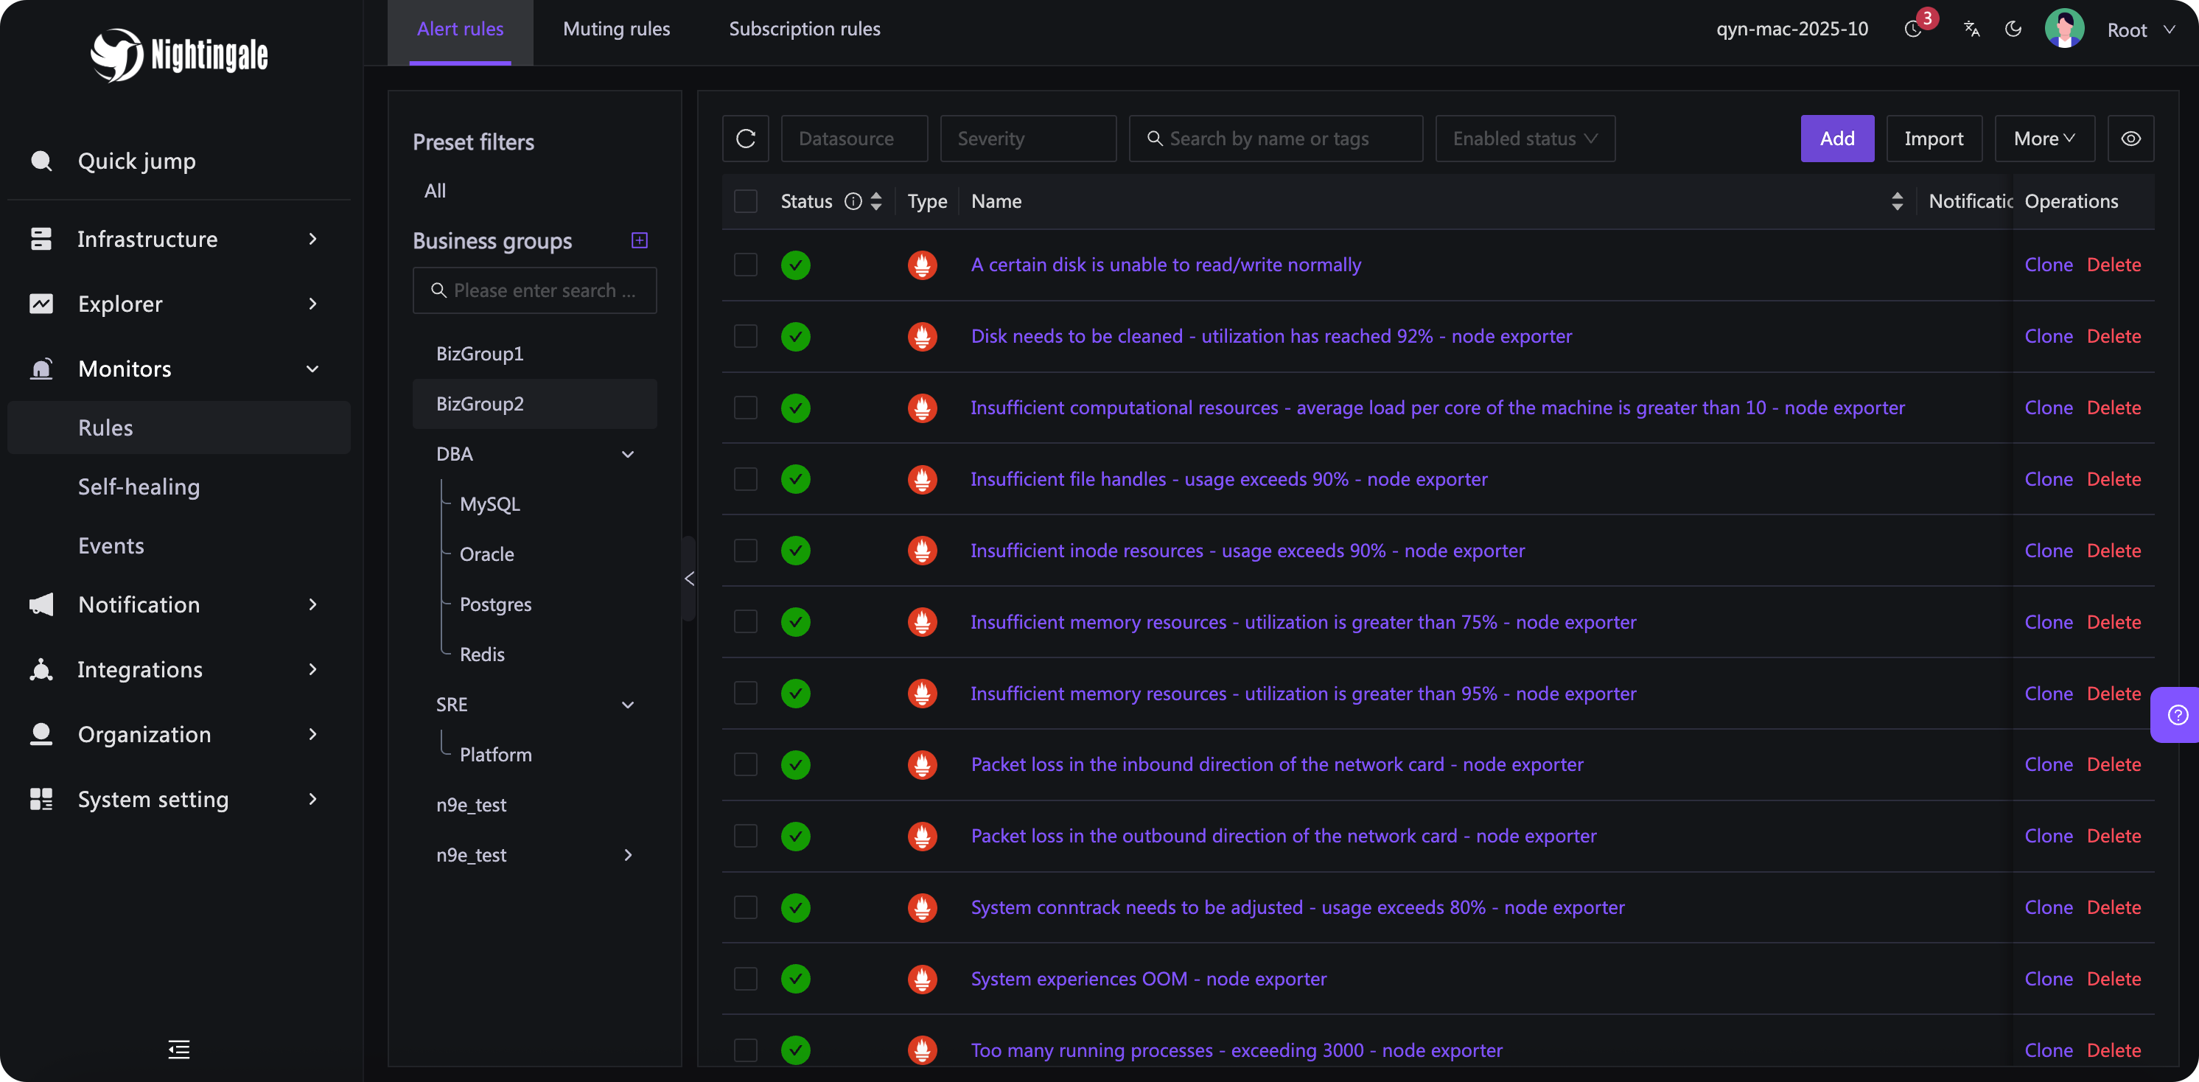Open the Subscription rules tab
The width and height of the screenshot is (2199, 1082).
point(804,29)
